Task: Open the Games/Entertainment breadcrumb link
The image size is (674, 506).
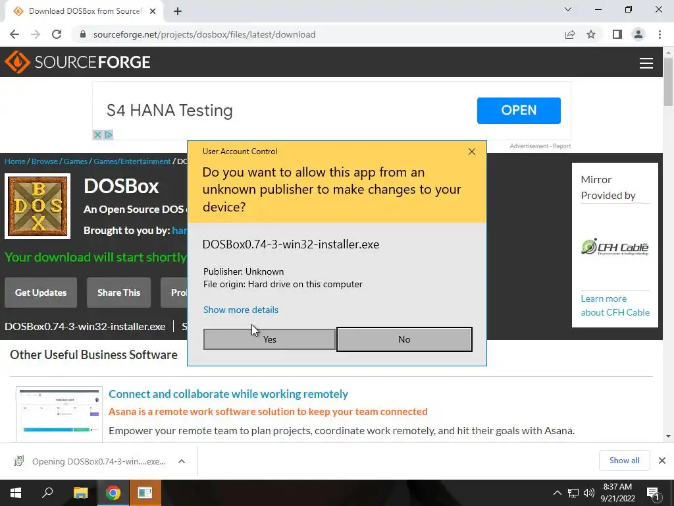Action: point(132,161)
